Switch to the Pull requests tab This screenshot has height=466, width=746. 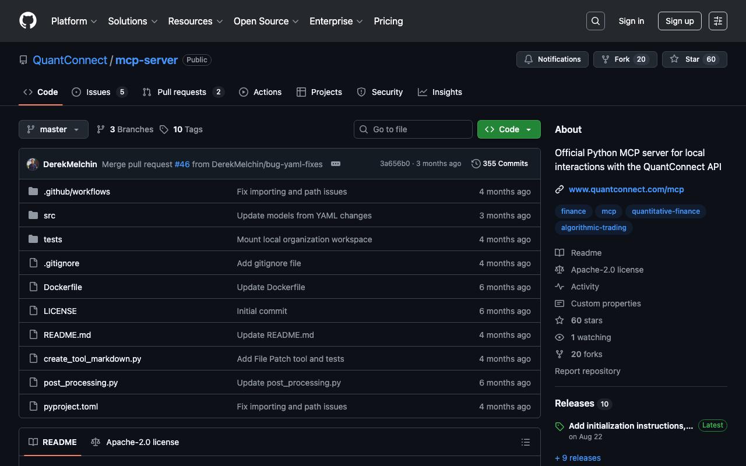[x=182, y=92]
